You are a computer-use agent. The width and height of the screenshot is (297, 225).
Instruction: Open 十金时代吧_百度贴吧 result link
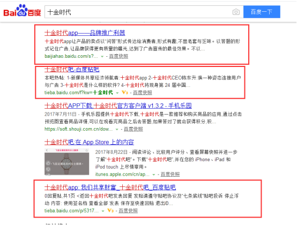(72, 70)
